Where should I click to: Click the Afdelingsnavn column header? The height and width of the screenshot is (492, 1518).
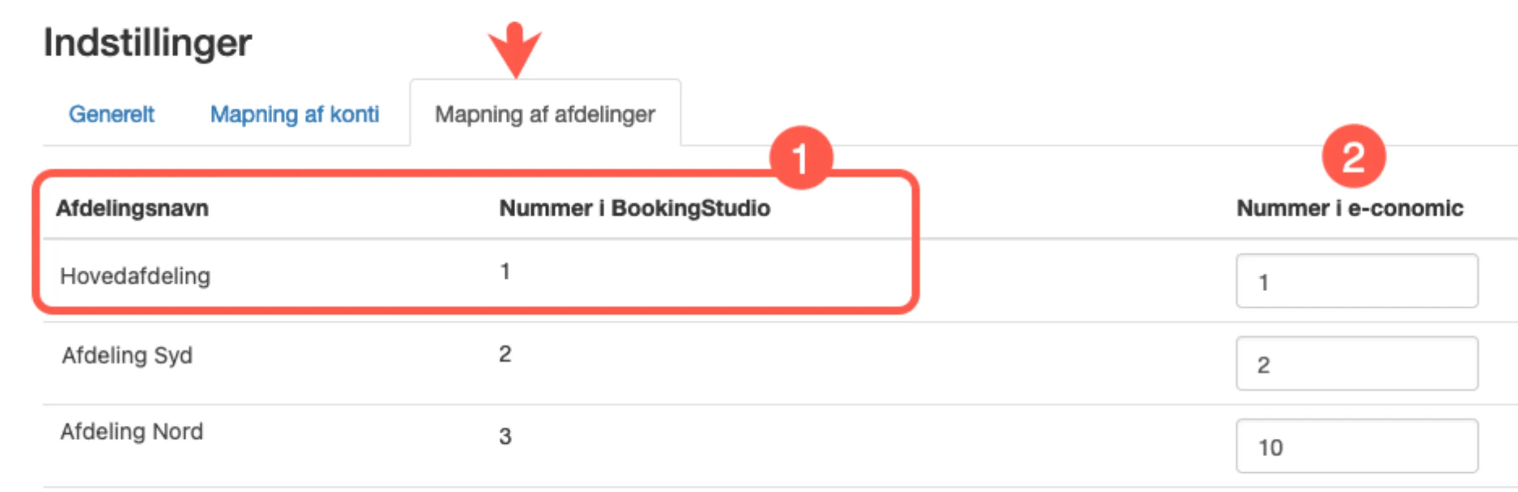(133, 208)
